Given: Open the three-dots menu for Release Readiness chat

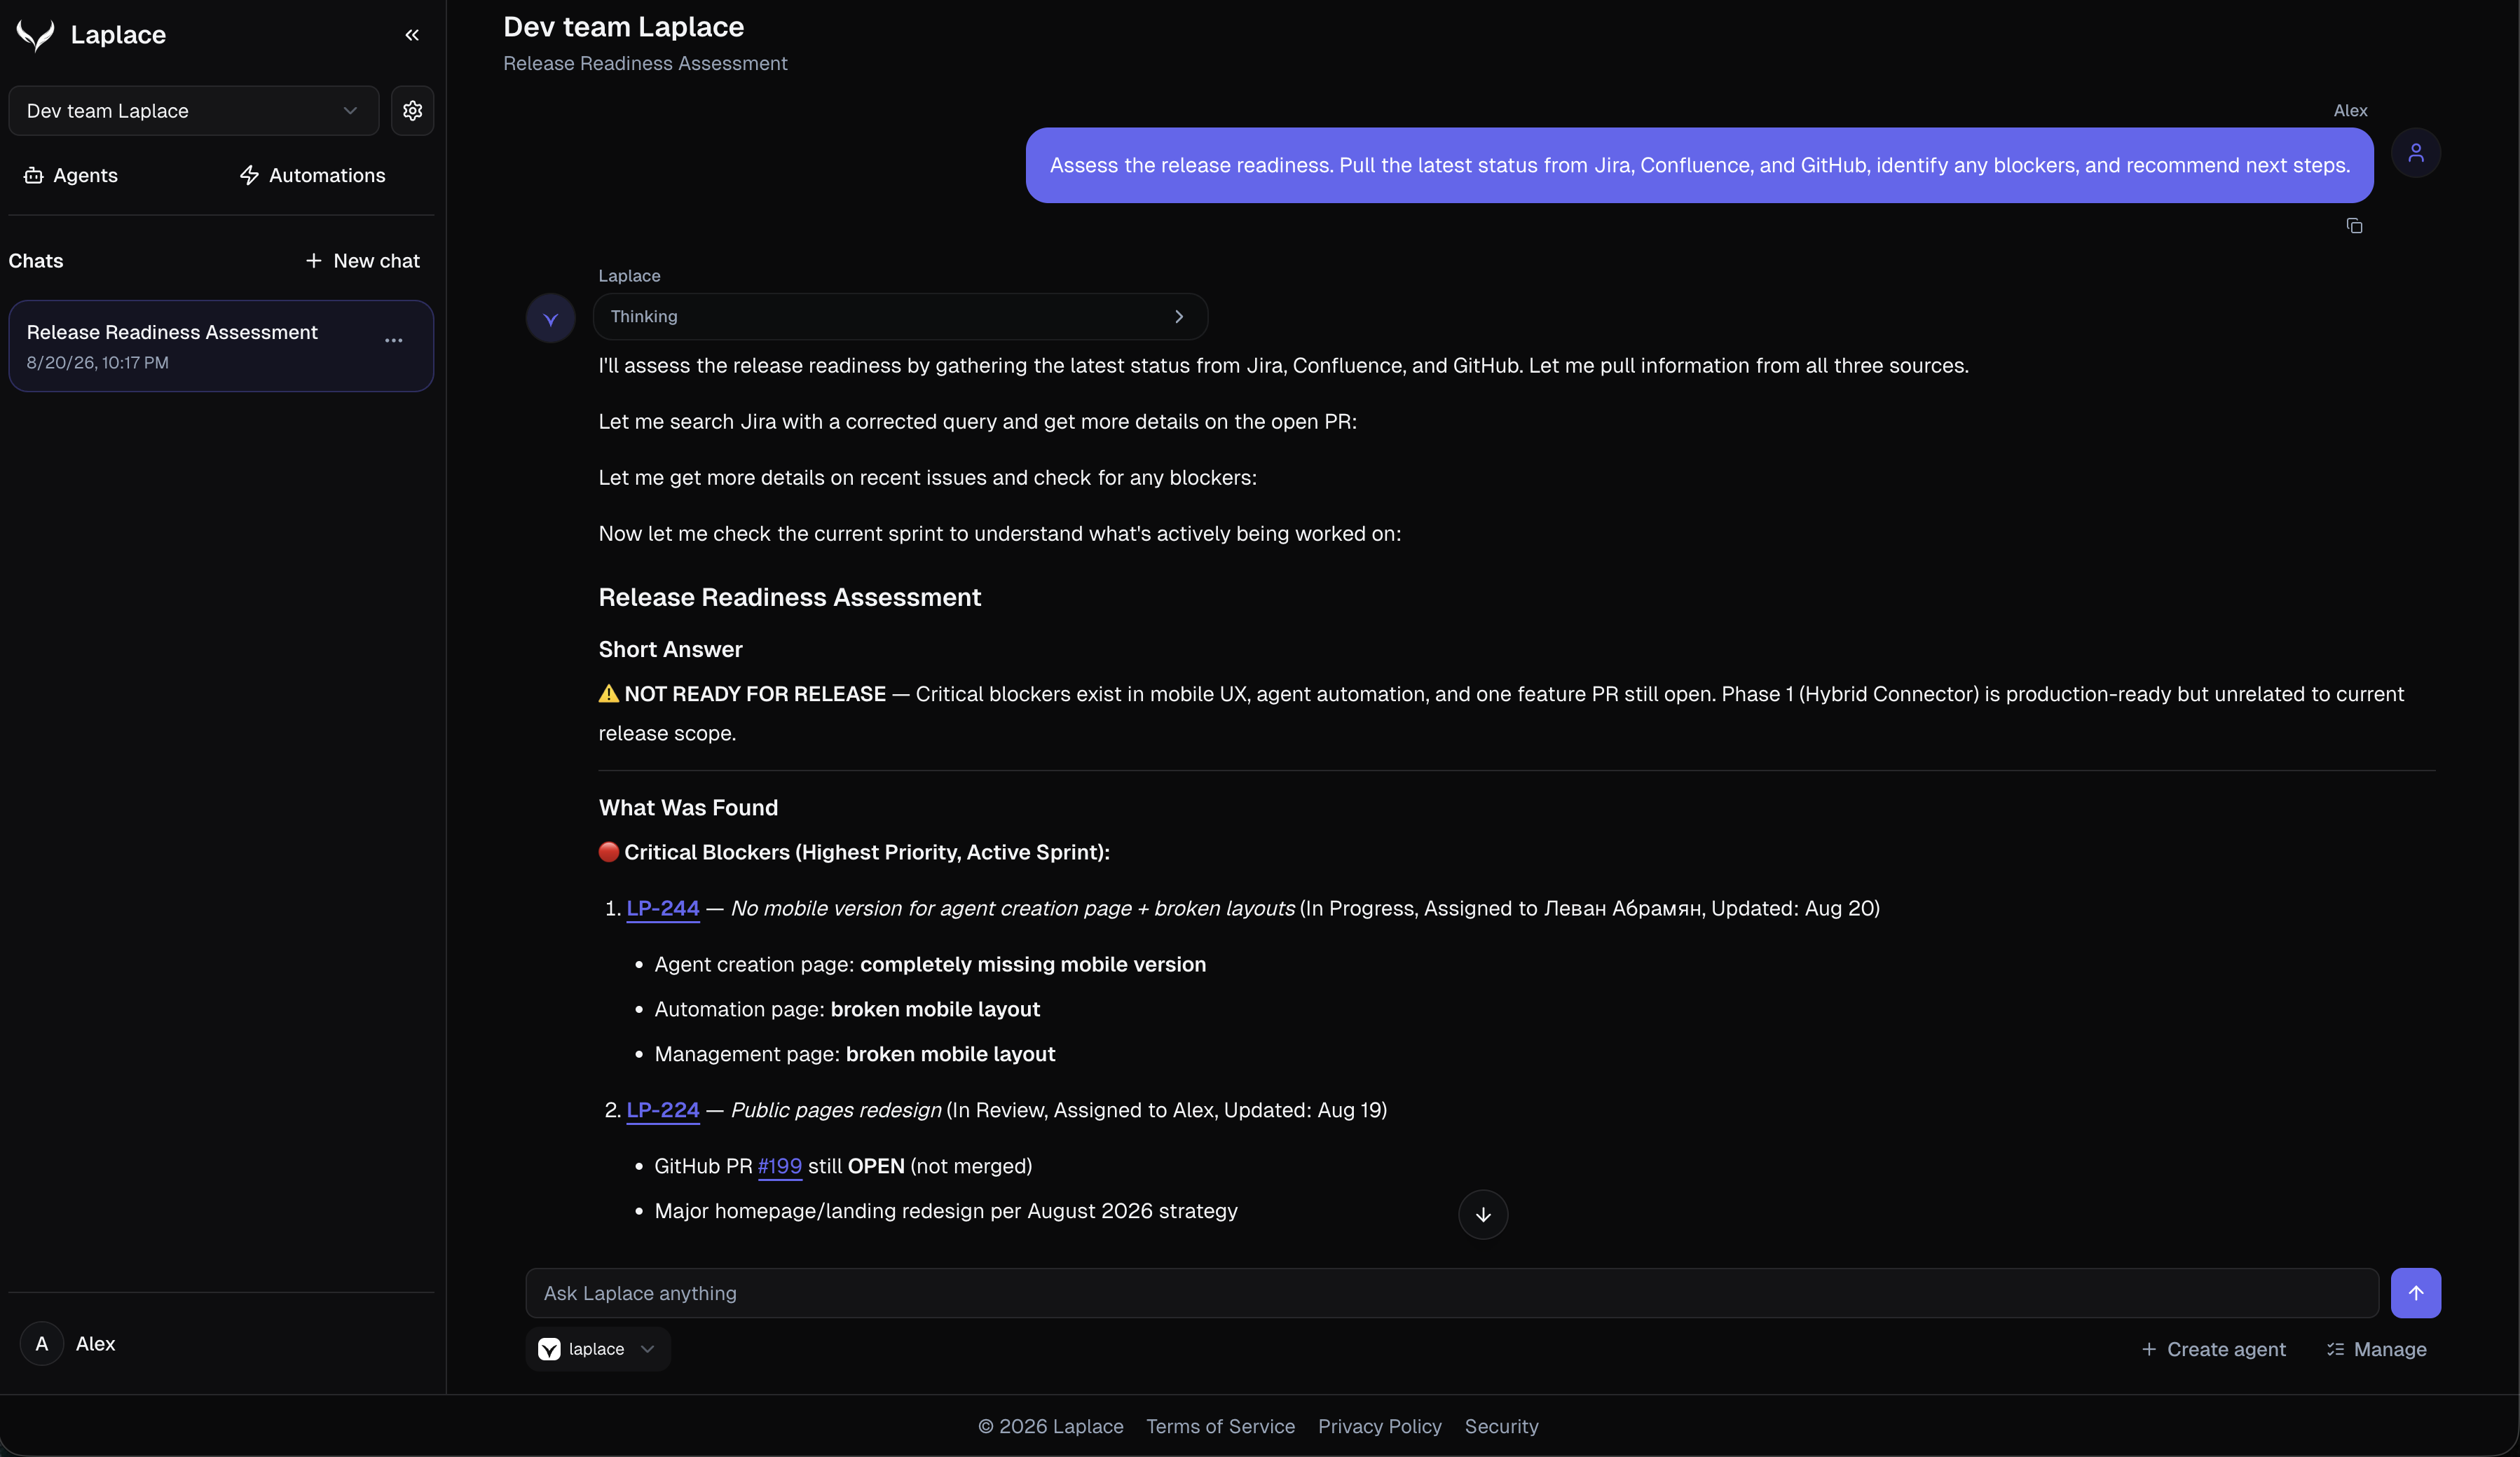Looking at the screenshot, I should click(x=394, y=340).
